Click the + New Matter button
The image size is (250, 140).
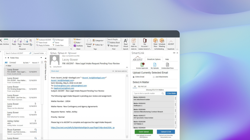click(171, 93)
